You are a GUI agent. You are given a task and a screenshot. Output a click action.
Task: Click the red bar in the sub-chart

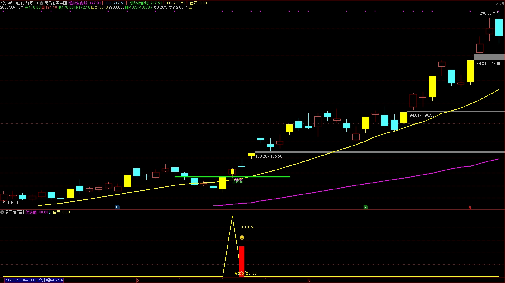coord(242,261)
